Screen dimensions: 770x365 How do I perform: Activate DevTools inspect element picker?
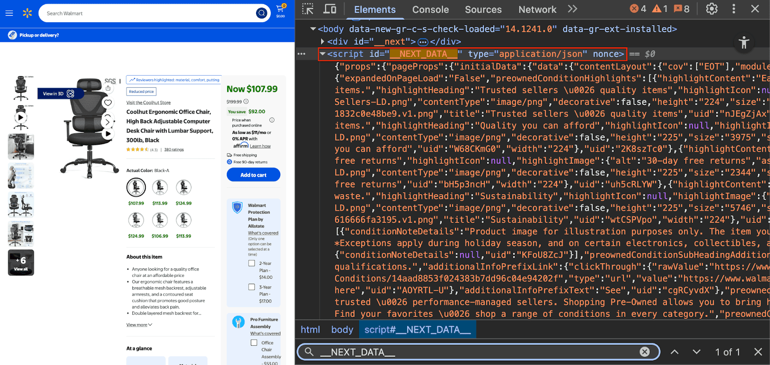(308, 9)
